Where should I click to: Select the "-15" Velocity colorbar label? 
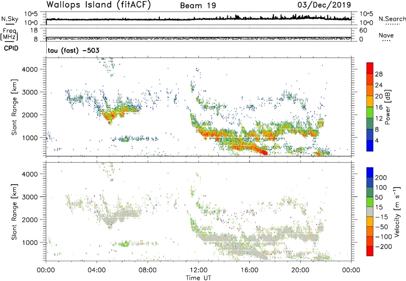(x=382, y=217)
